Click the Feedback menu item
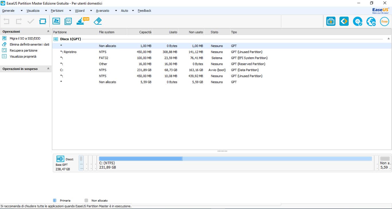392x209 pixels. pos(144,10)
